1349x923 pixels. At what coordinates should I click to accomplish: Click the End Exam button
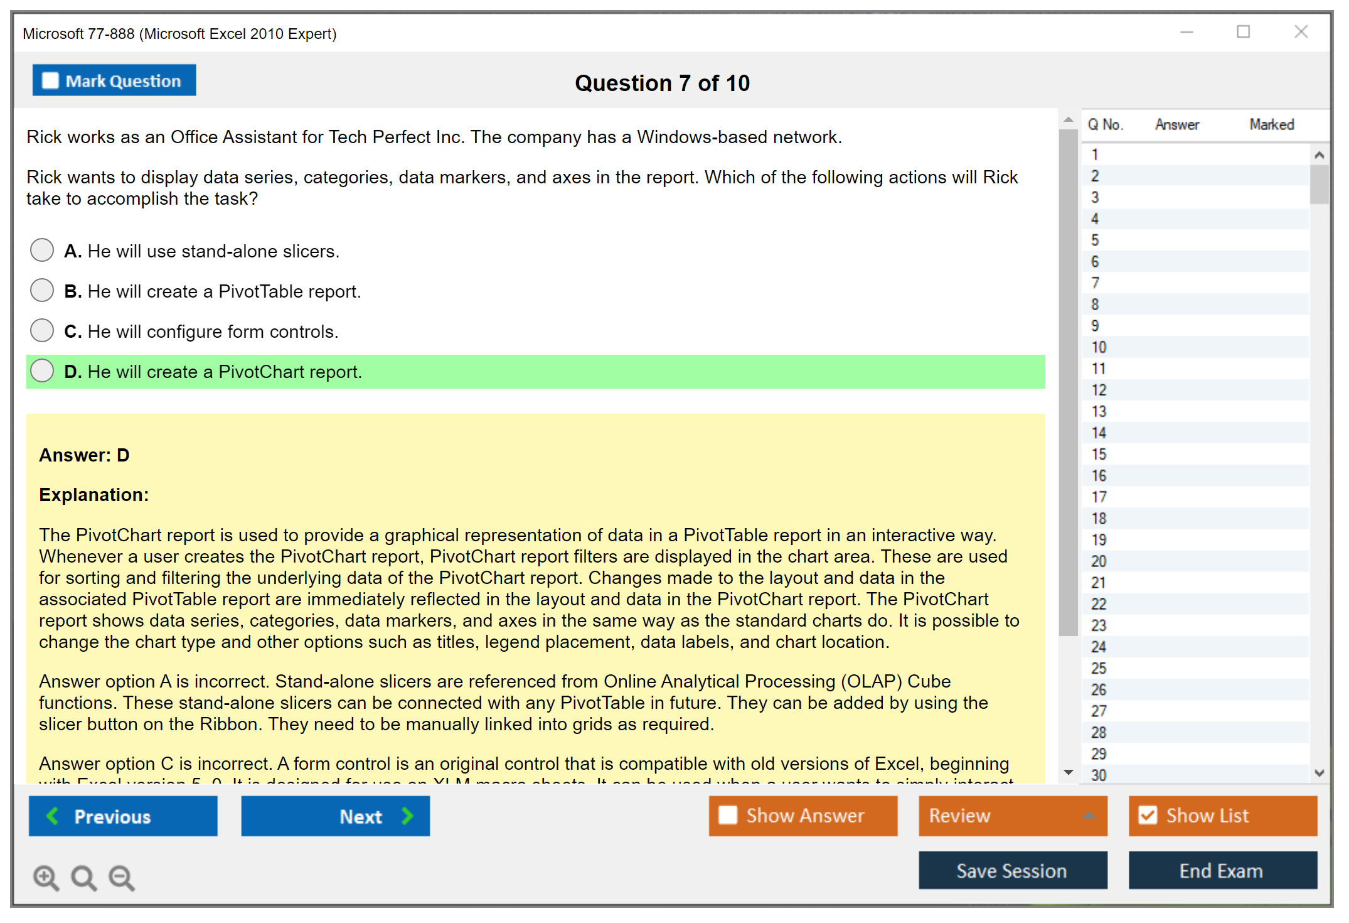[x=1222, y=870]
